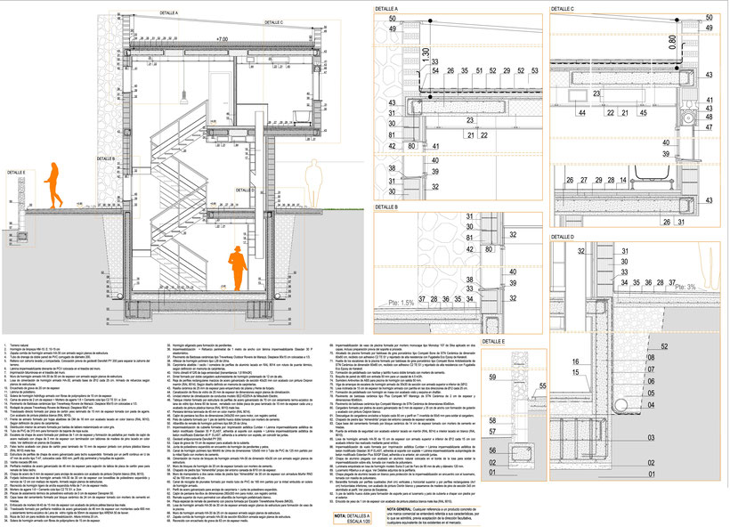Select reference number 59 in Detalle E

[492, 377]
